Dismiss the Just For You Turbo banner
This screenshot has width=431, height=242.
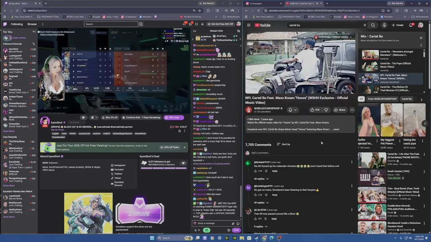point(184,147)
